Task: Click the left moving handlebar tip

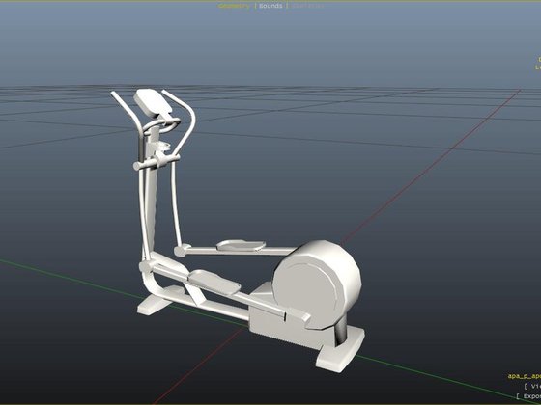Action: pos(113,94)
